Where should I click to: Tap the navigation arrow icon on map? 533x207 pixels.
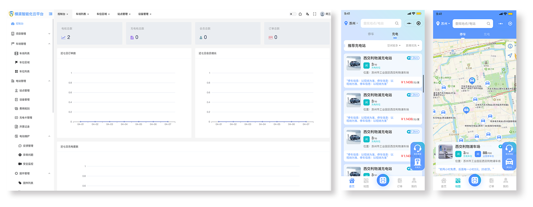[x=510, y=55]
